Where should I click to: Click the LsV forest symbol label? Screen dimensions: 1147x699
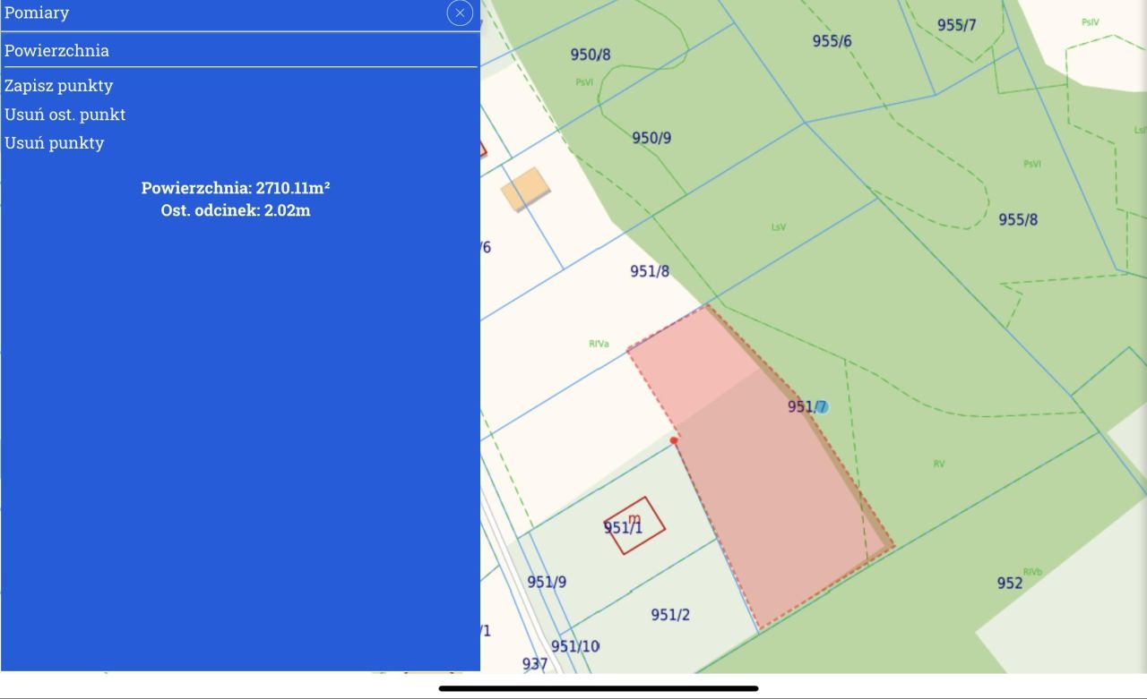click(778, 226)
